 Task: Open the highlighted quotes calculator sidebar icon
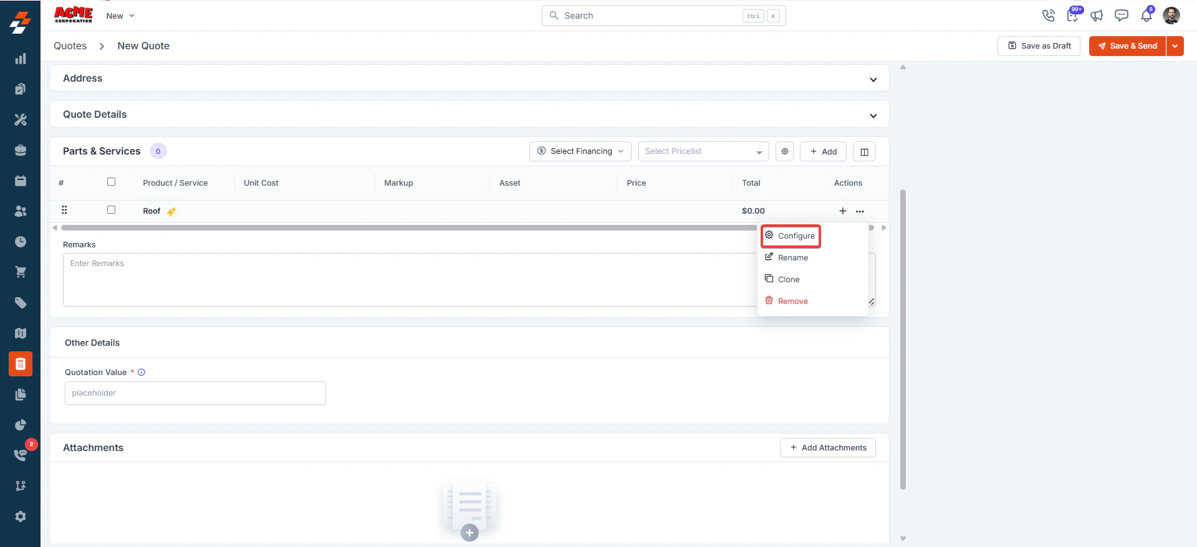pyautogui.click(x=21, y=364)
